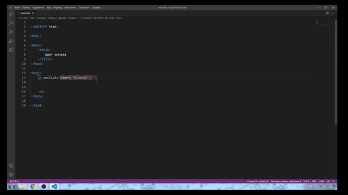Screen dimensions: 348x195
Task: Click line number 18 in the gutter
Action: pyautogui.click(x=24, y=101)
